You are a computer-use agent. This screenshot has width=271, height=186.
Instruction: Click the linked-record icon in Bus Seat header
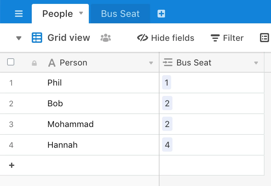pyautogui.click(x=168, y=62)
